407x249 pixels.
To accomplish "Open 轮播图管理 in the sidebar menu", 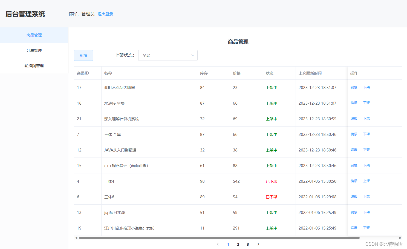I will click(x=34, y=66).
